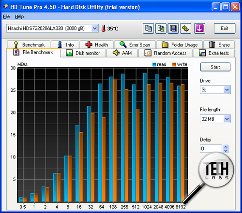The height and width of the screenshot is (213, 242).
Task: Click into the Delay input field
Action: pos(211,149)
